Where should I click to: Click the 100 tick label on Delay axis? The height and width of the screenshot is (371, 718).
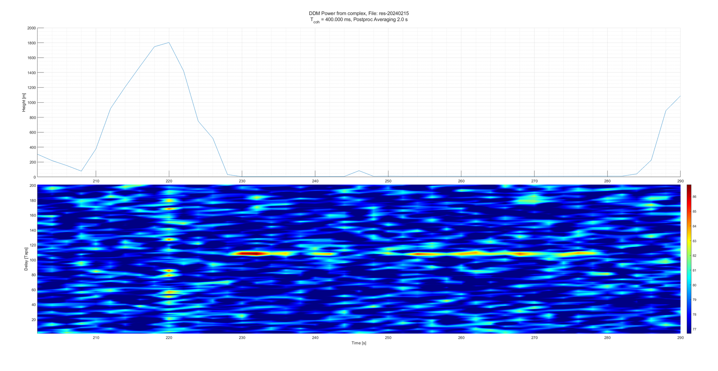click(33, 260)
